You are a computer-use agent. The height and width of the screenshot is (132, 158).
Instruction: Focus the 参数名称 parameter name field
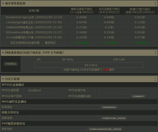coord(57,129)
